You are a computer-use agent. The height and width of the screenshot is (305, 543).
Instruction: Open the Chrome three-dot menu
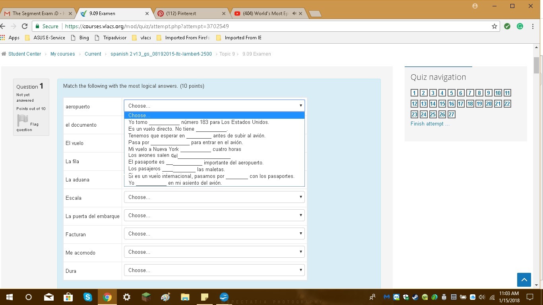coord(533,26)
